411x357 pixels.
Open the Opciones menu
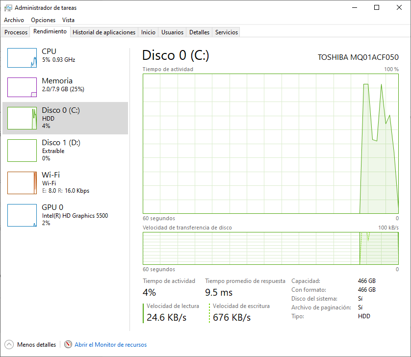[43, 20]
